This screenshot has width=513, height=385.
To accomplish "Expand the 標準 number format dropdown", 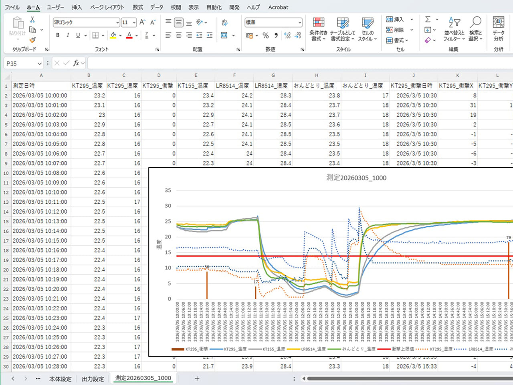I will point(299,22).
